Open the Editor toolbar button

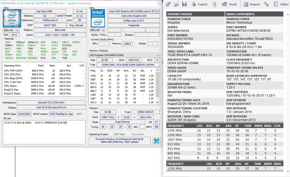pyautogui.click(x=281, y=4)
